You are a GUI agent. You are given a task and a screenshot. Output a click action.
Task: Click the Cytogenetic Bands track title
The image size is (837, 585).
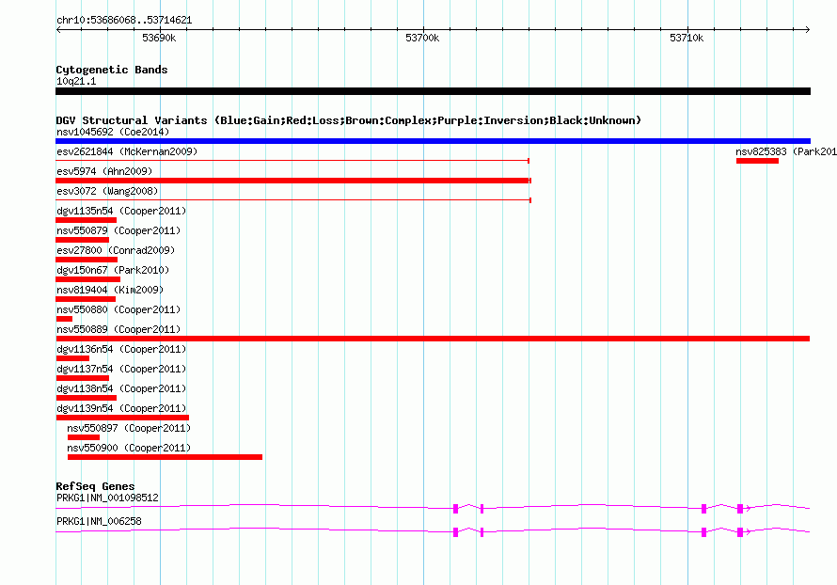pos(112,70)
